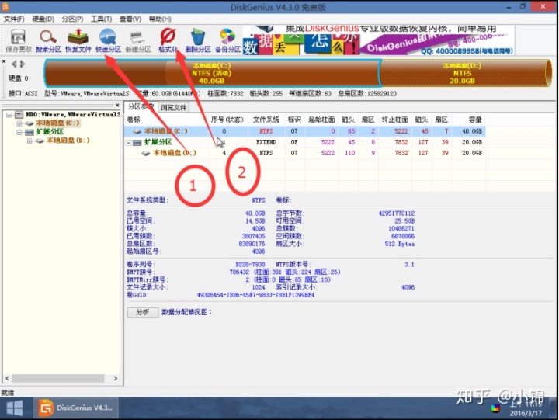Click the 新建分区 new partition icon
The image size is (559, 420).
pyautogui.click(x=138, y=40)
